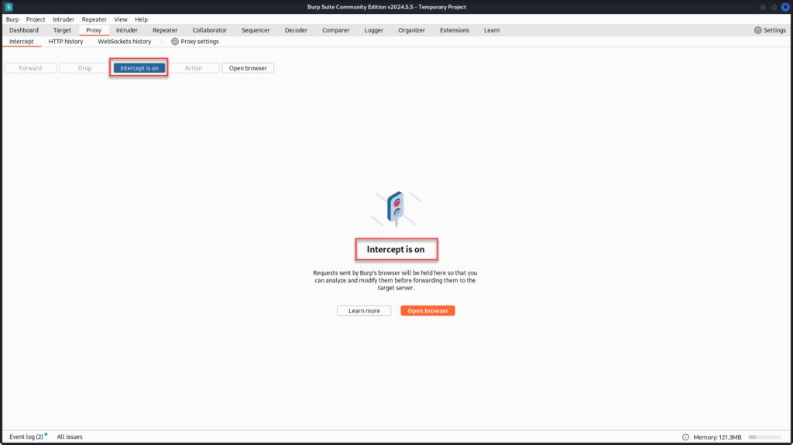Click Open browser in the toolbar

(x=248, y=68)
